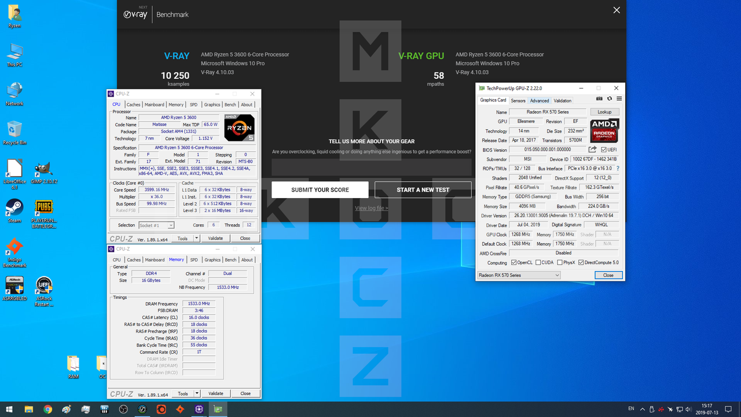Click the GPU-Z refresh icon
Image resolution: width=741 pixels, height=417 pixels.
[x=610, y=99]
